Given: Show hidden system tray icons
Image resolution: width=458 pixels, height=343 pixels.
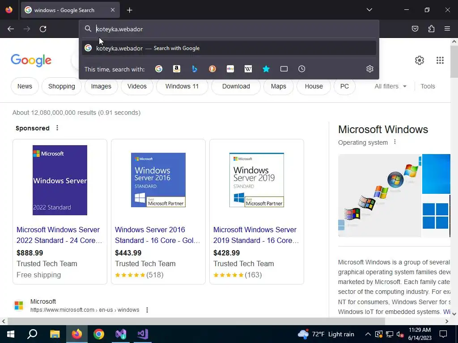Looking at the screenshot, I should click(x=368, y=334).
